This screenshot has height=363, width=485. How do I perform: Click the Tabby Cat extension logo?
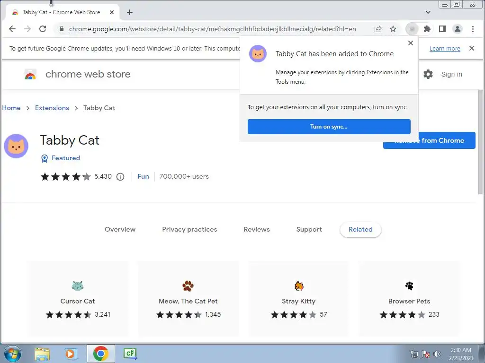coord(16,146)
